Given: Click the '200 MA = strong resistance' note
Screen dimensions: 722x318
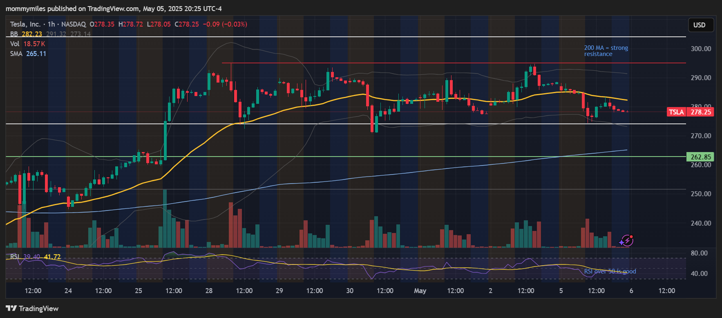Looking at the screenshot, I should pos(606,51).
